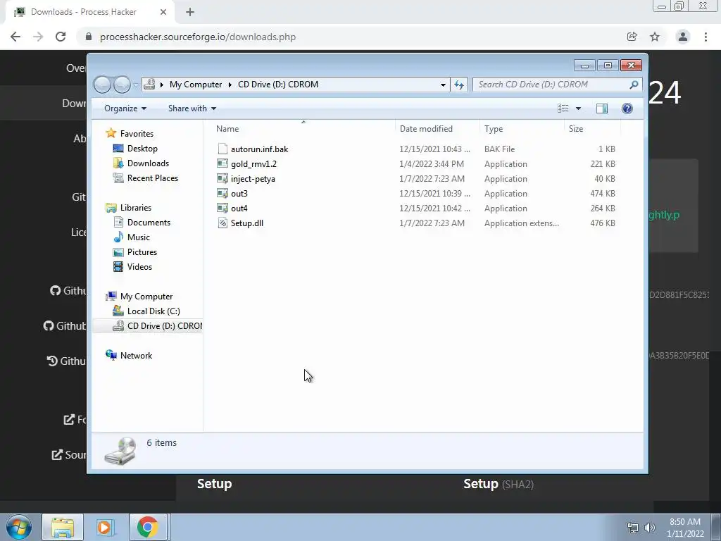Open the Chrome profile avatar

[683, 37]
